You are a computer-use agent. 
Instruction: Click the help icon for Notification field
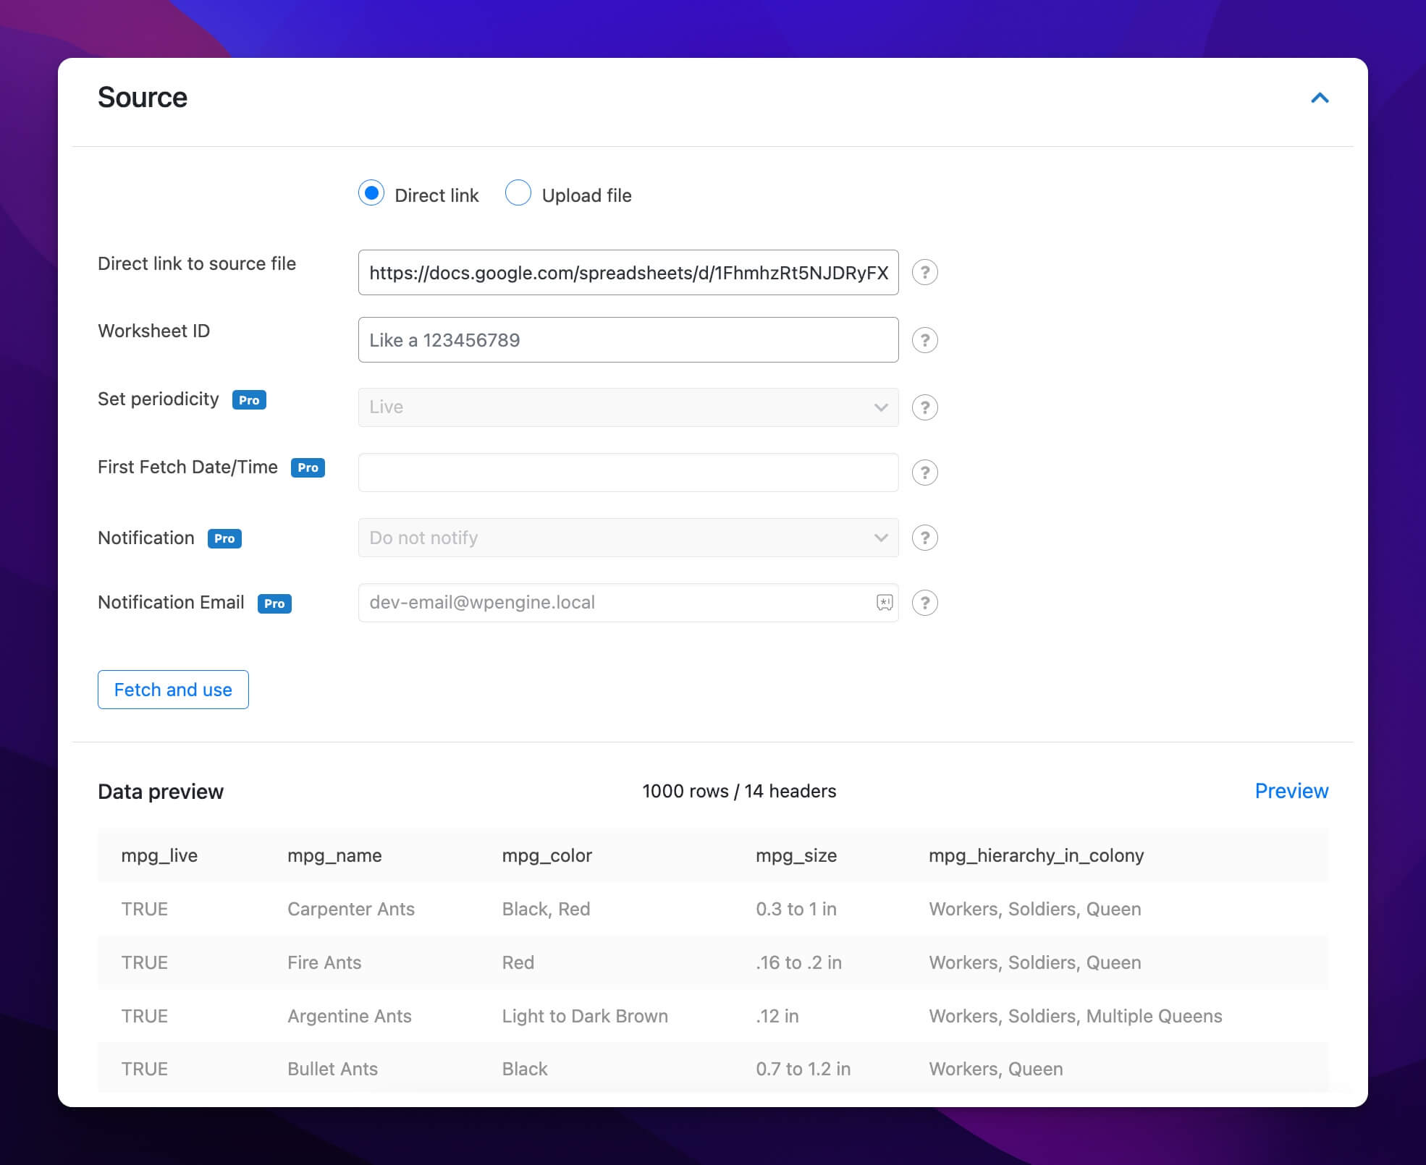925,536
